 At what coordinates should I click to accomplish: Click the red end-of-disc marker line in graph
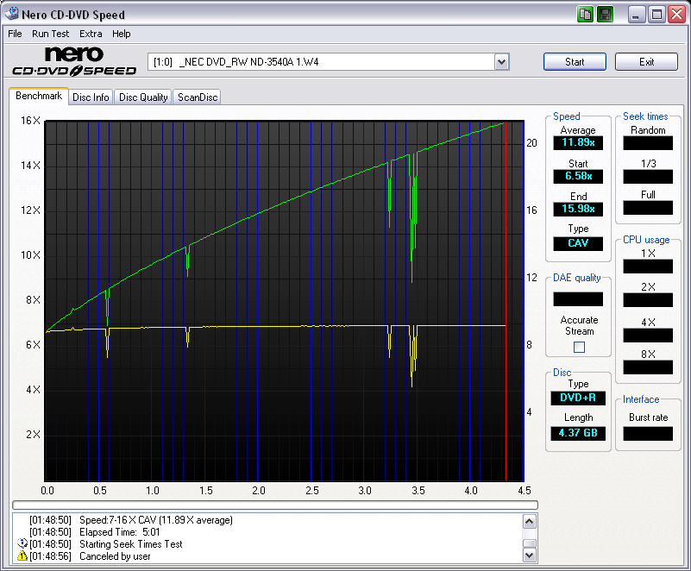(506, 301)
